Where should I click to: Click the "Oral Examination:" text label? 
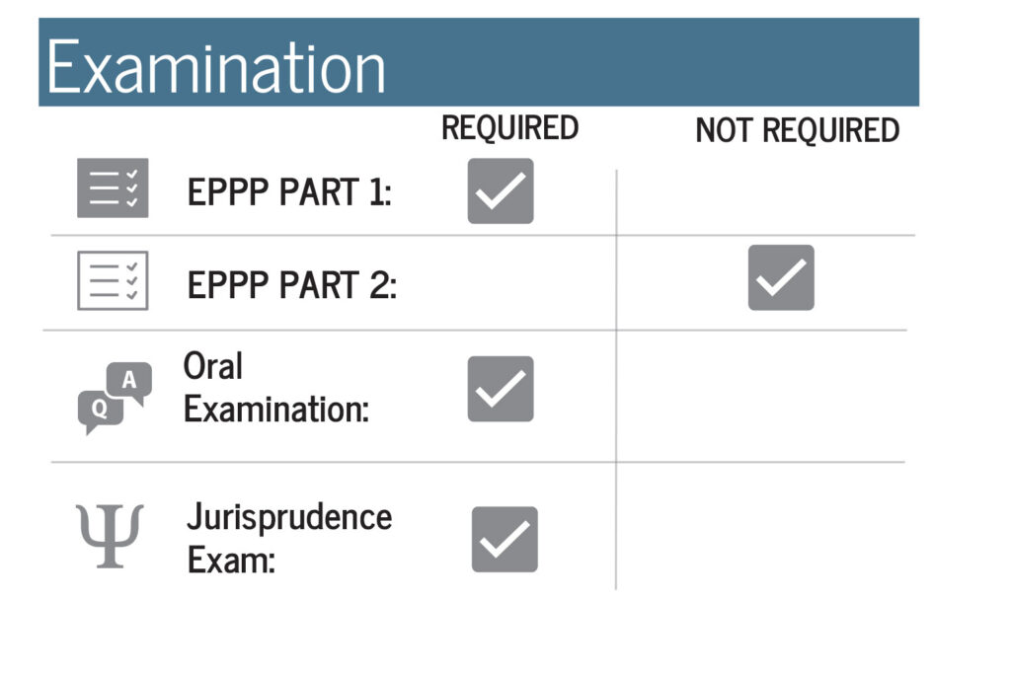(x=275, y=388)
